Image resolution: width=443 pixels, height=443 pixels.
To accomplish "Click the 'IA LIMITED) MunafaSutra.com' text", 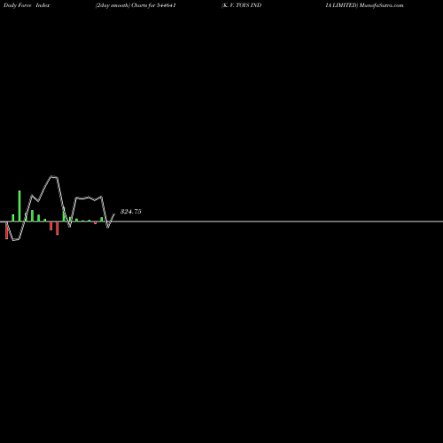I will (x=364, y=5).
